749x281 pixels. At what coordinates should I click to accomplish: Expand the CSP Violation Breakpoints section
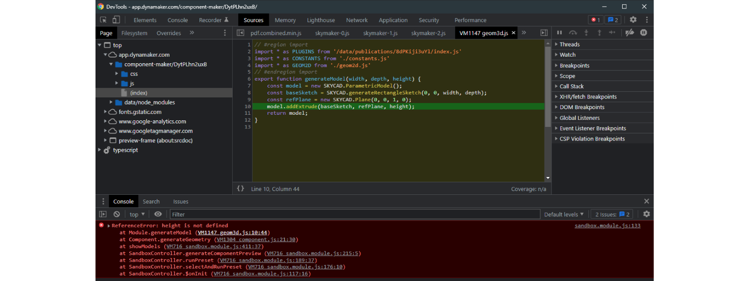click(x=556, y=139)
